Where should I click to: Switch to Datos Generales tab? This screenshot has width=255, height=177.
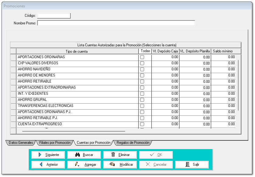click(21, 143)
